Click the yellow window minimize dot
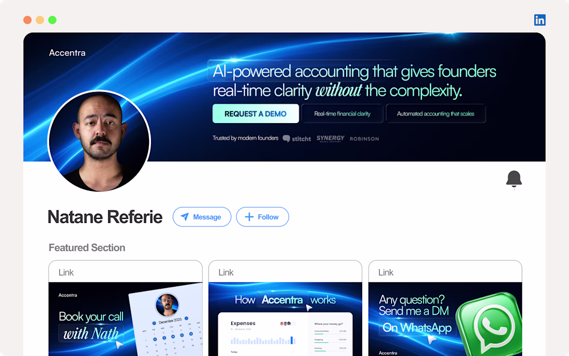Image resolution: width=569 pixels, height=356 pixels. (x=40, y=20)
